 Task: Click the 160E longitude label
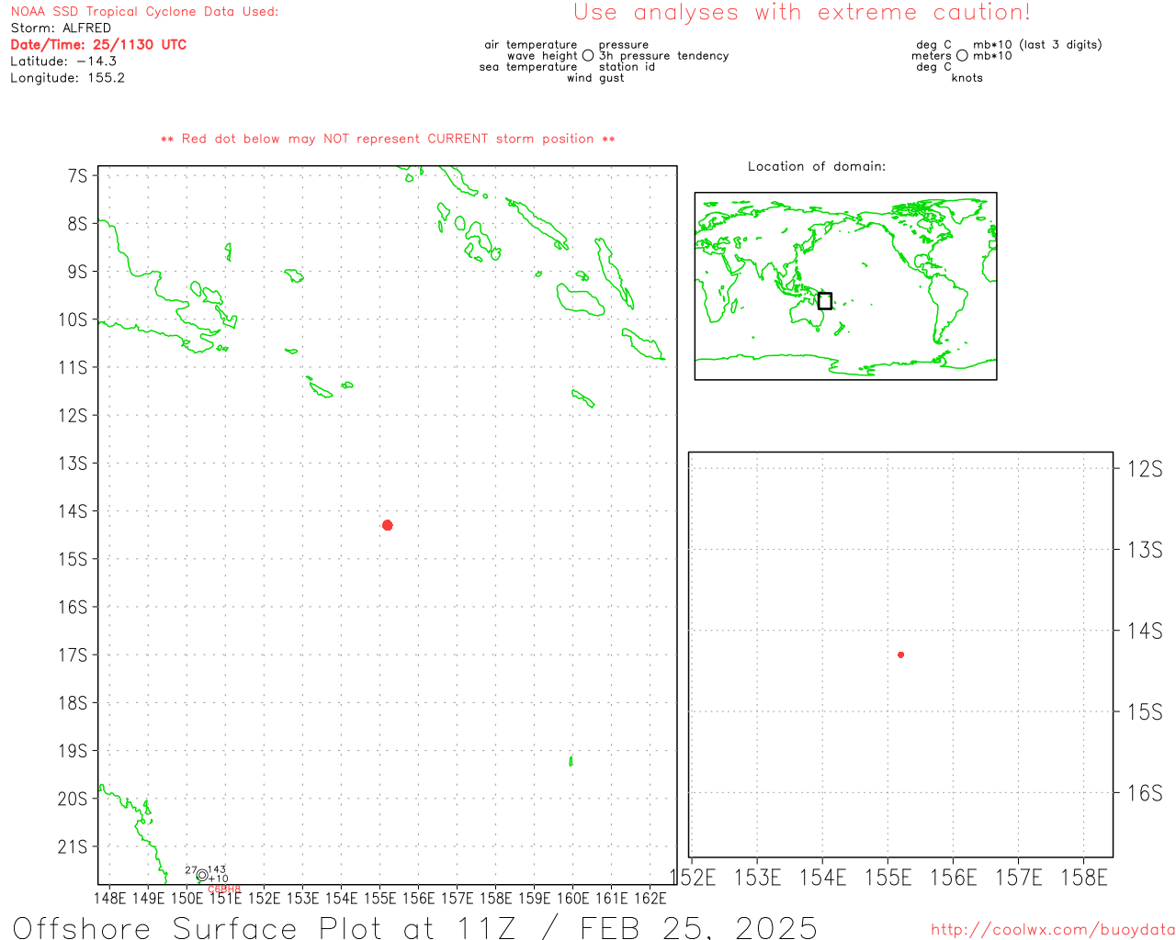[572, 898]
